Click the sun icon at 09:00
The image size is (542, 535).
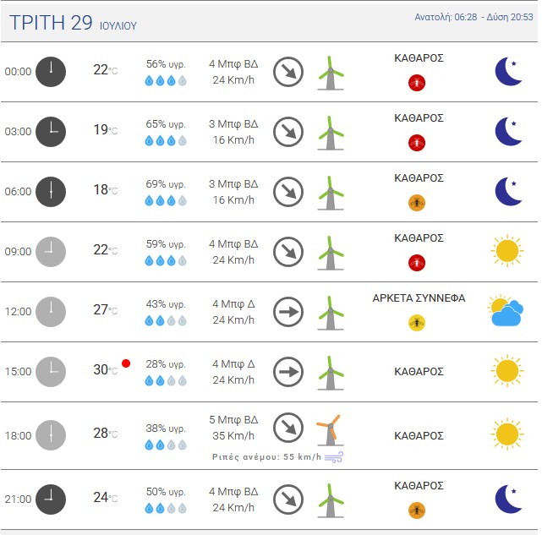[507, 251]
